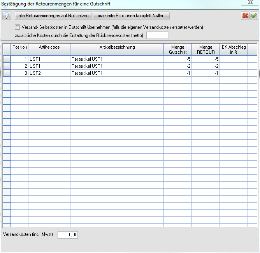Select the row header of position 2

point(7,66)
